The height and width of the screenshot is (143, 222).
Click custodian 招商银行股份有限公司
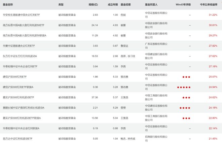tap(154, 139)
